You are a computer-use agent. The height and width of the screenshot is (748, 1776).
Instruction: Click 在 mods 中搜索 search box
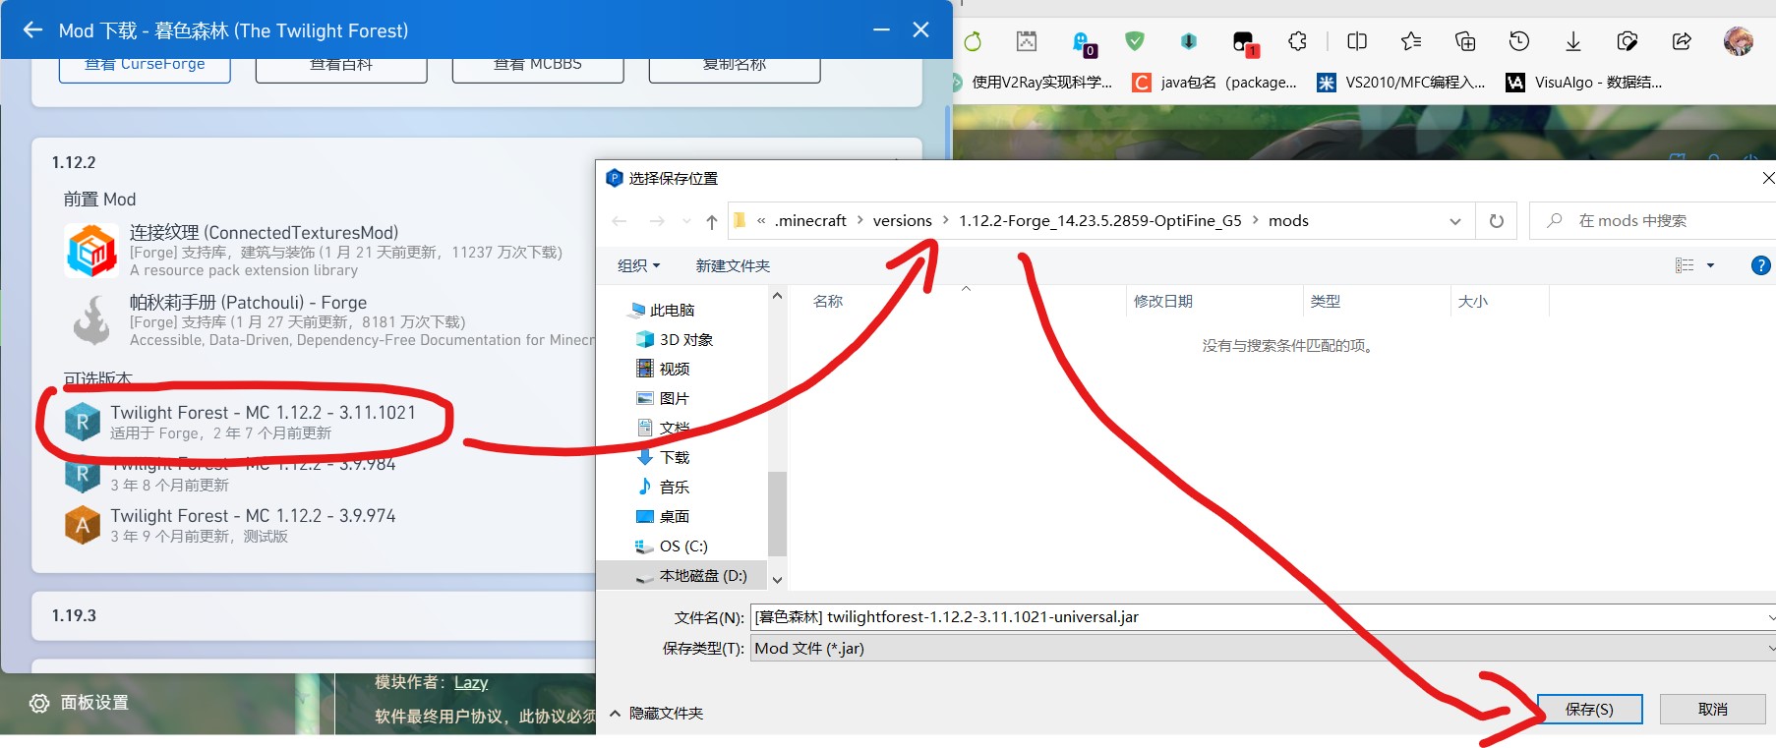(x=1652, y=221)
